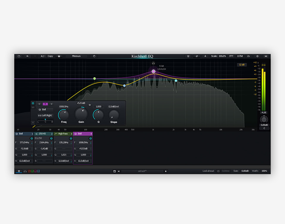The image size is (285, 224).
Task: Click the red L channel button
Action: coord(29,171)
